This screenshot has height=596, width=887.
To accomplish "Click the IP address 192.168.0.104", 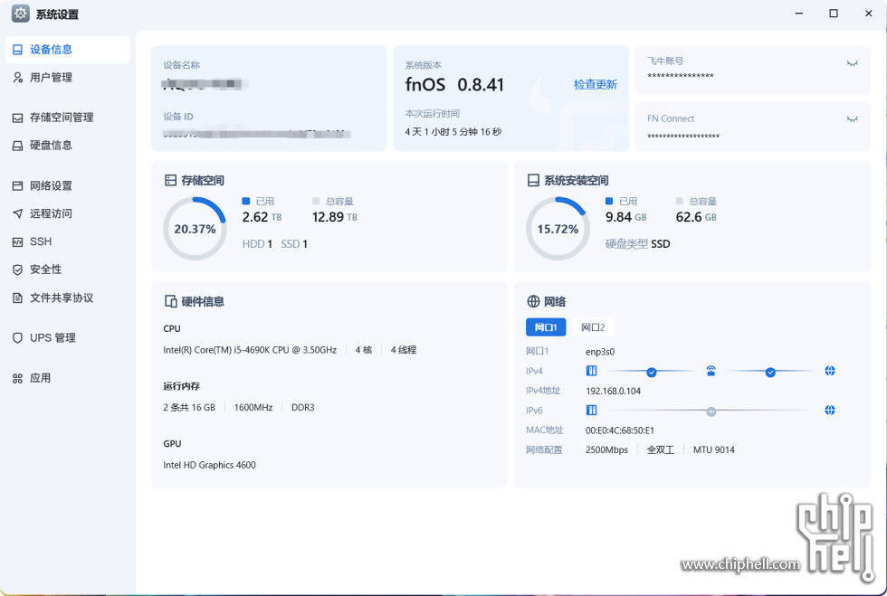I will coord(614,392).
